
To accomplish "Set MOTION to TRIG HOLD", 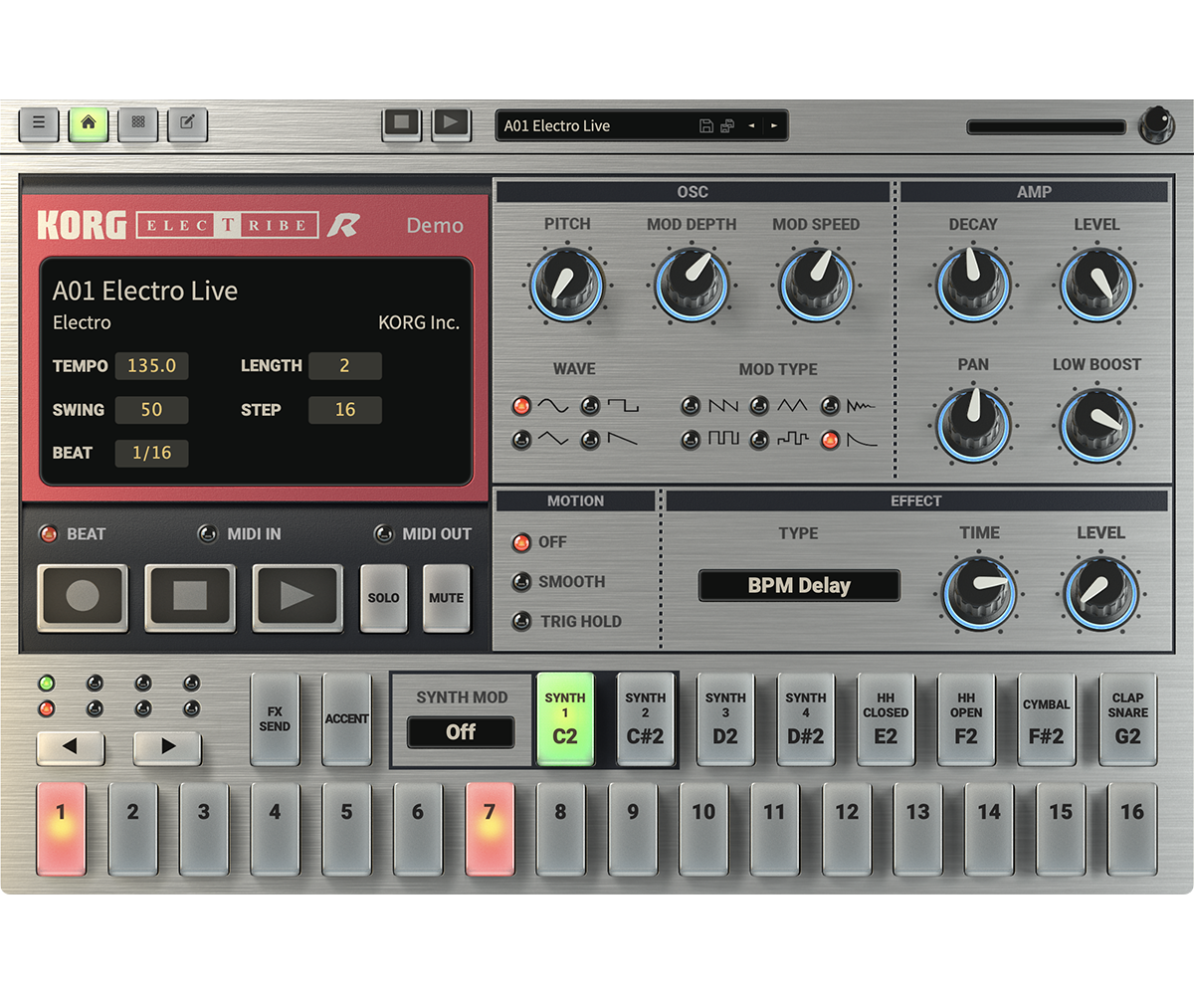I will point(521,622).
